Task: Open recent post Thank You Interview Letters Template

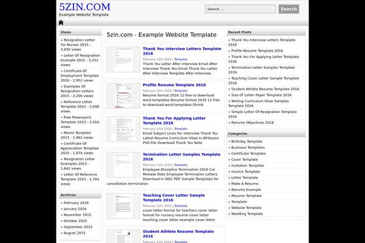Action: point(262,43)
